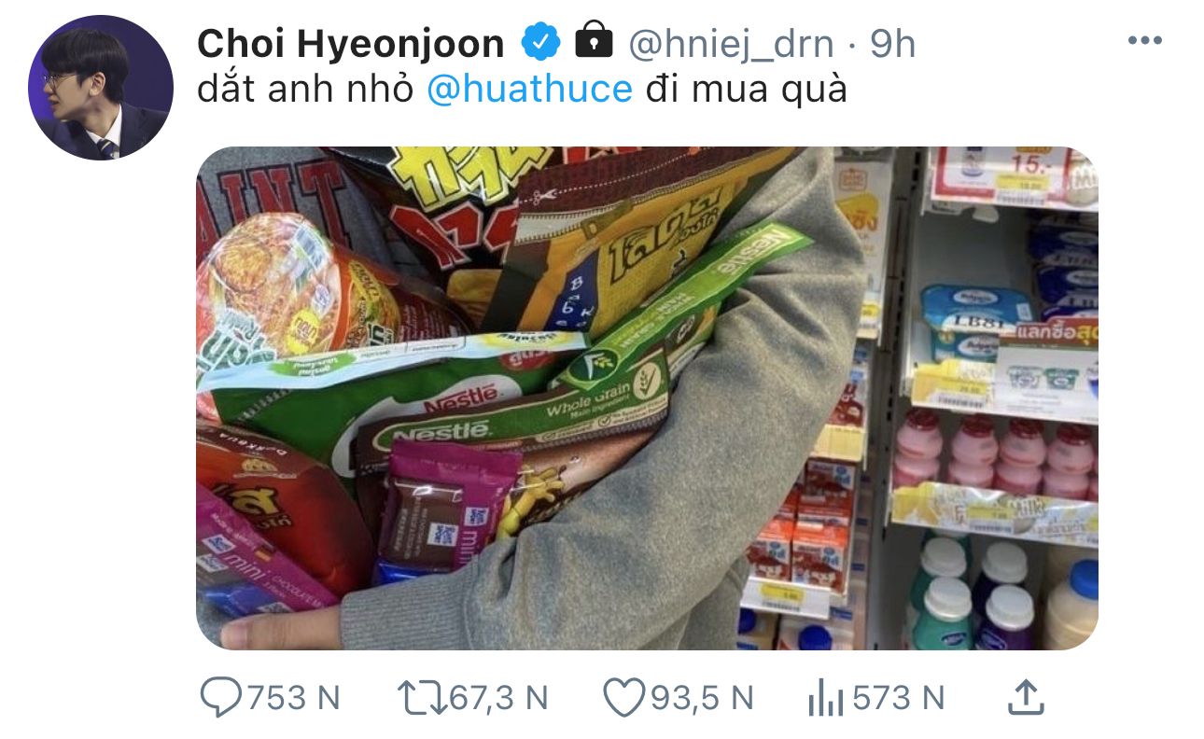Click the reply speech bubble icon
This screenshot has height=739, width=1204.
point(221,697)
